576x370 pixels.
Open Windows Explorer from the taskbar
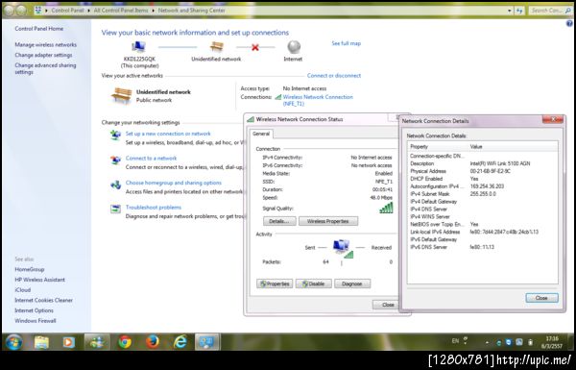pyautogui.click(x=41, y=342)
